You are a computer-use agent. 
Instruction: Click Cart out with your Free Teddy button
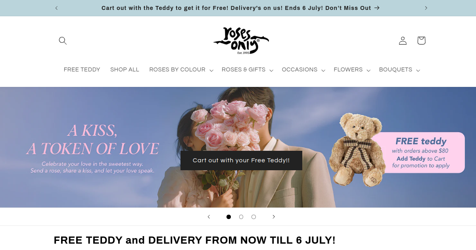click(x=241, y=160)
